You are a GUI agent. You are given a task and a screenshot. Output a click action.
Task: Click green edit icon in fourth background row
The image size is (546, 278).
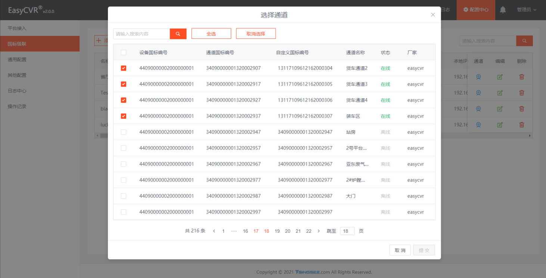coord(500,124)
